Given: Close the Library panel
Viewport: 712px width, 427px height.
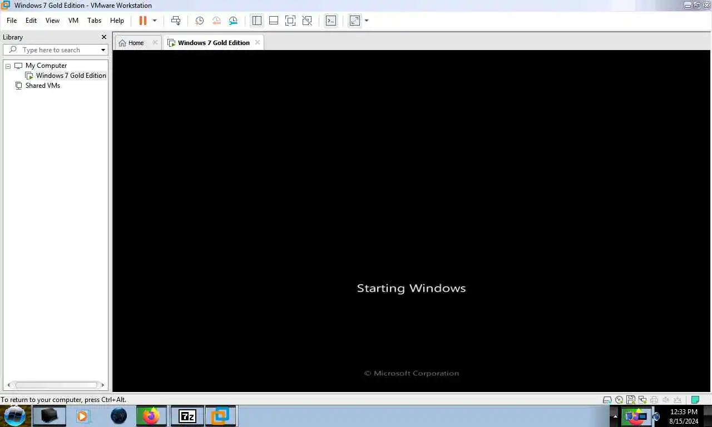Looking at the screenshot, I should pyautogui.click(x=103, y=37).
